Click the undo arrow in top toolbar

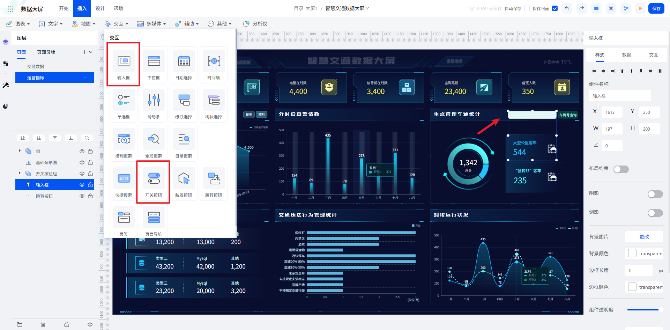pos(567,8)
